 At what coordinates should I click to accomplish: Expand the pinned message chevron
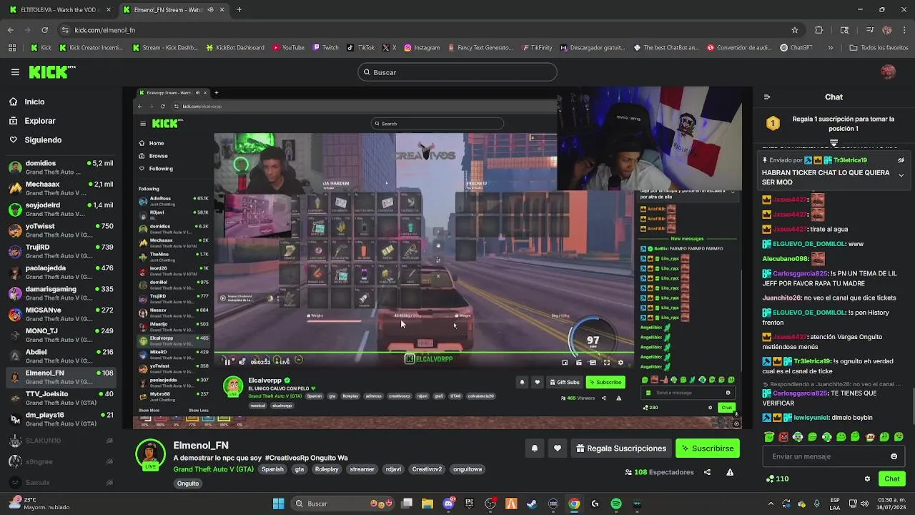coord(901,175)
